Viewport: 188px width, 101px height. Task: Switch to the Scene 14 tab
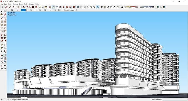(x=73, y=10)
